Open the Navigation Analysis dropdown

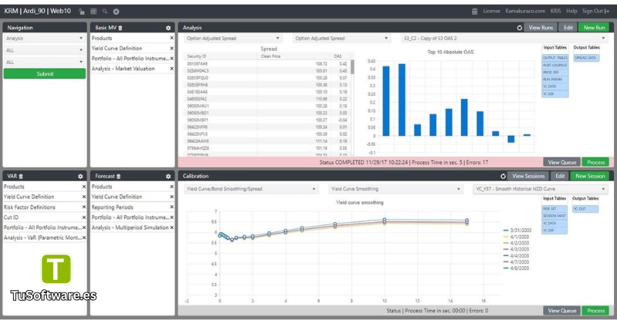[45, 39]
